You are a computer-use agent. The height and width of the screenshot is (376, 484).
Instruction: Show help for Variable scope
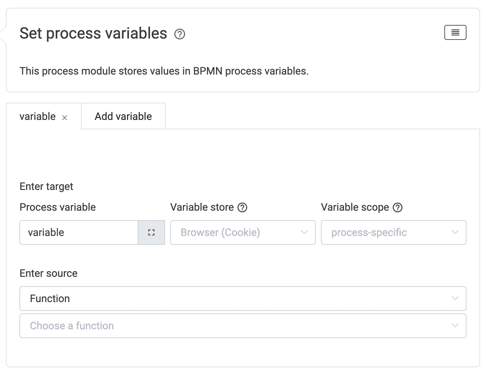coord(398,207)
